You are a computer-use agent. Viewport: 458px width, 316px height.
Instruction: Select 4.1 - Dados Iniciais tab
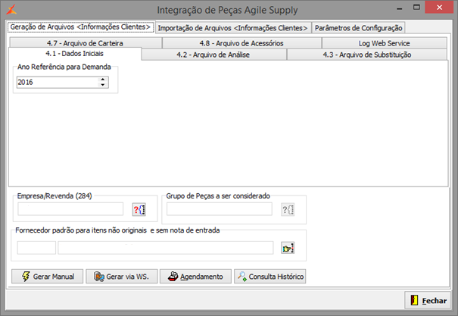[75, 54]
